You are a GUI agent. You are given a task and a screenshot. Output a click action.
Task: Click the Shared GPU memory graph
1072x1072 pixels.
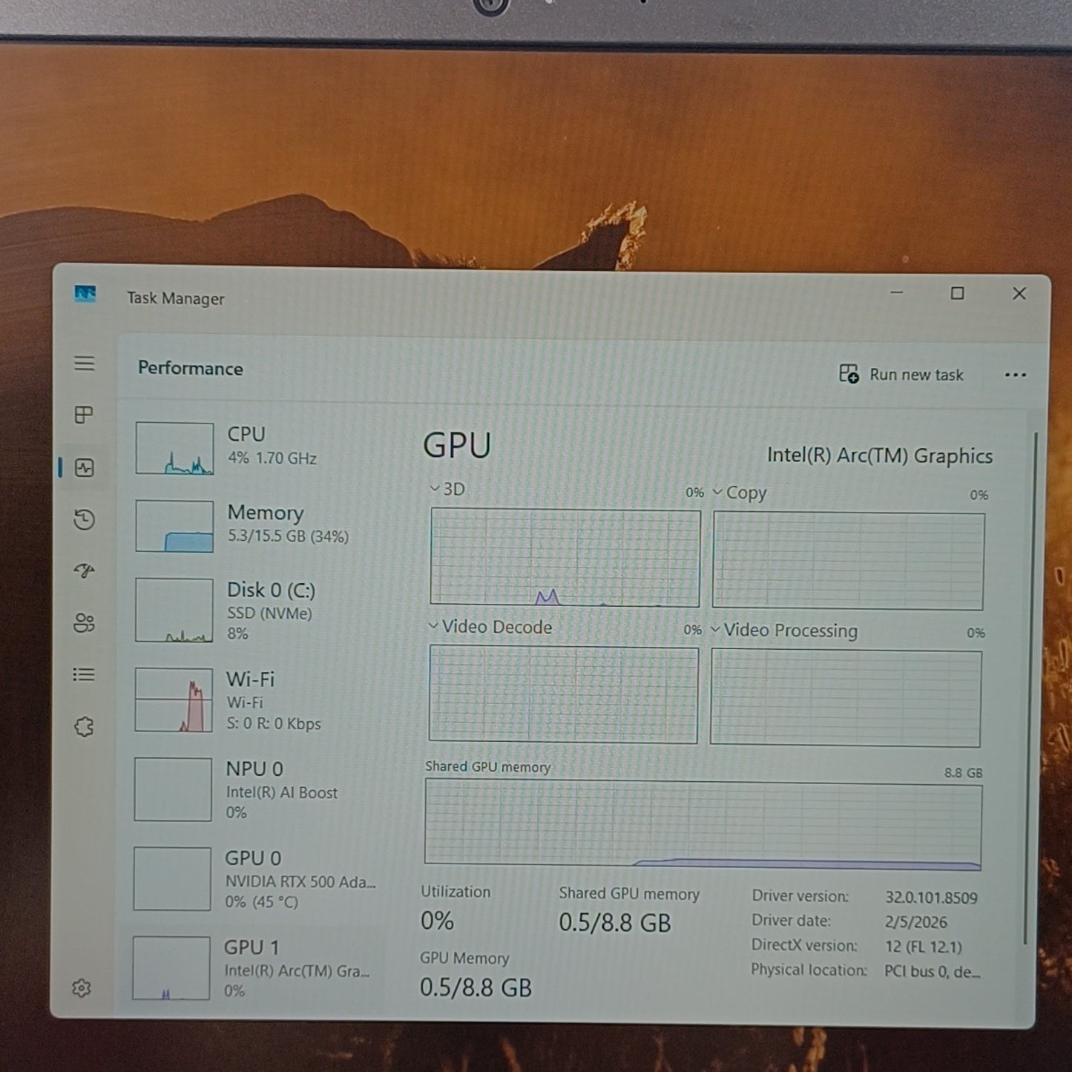coord(703,825)
